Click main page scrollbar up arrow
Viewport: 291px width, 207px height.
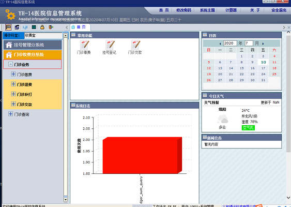pos(288,32)
